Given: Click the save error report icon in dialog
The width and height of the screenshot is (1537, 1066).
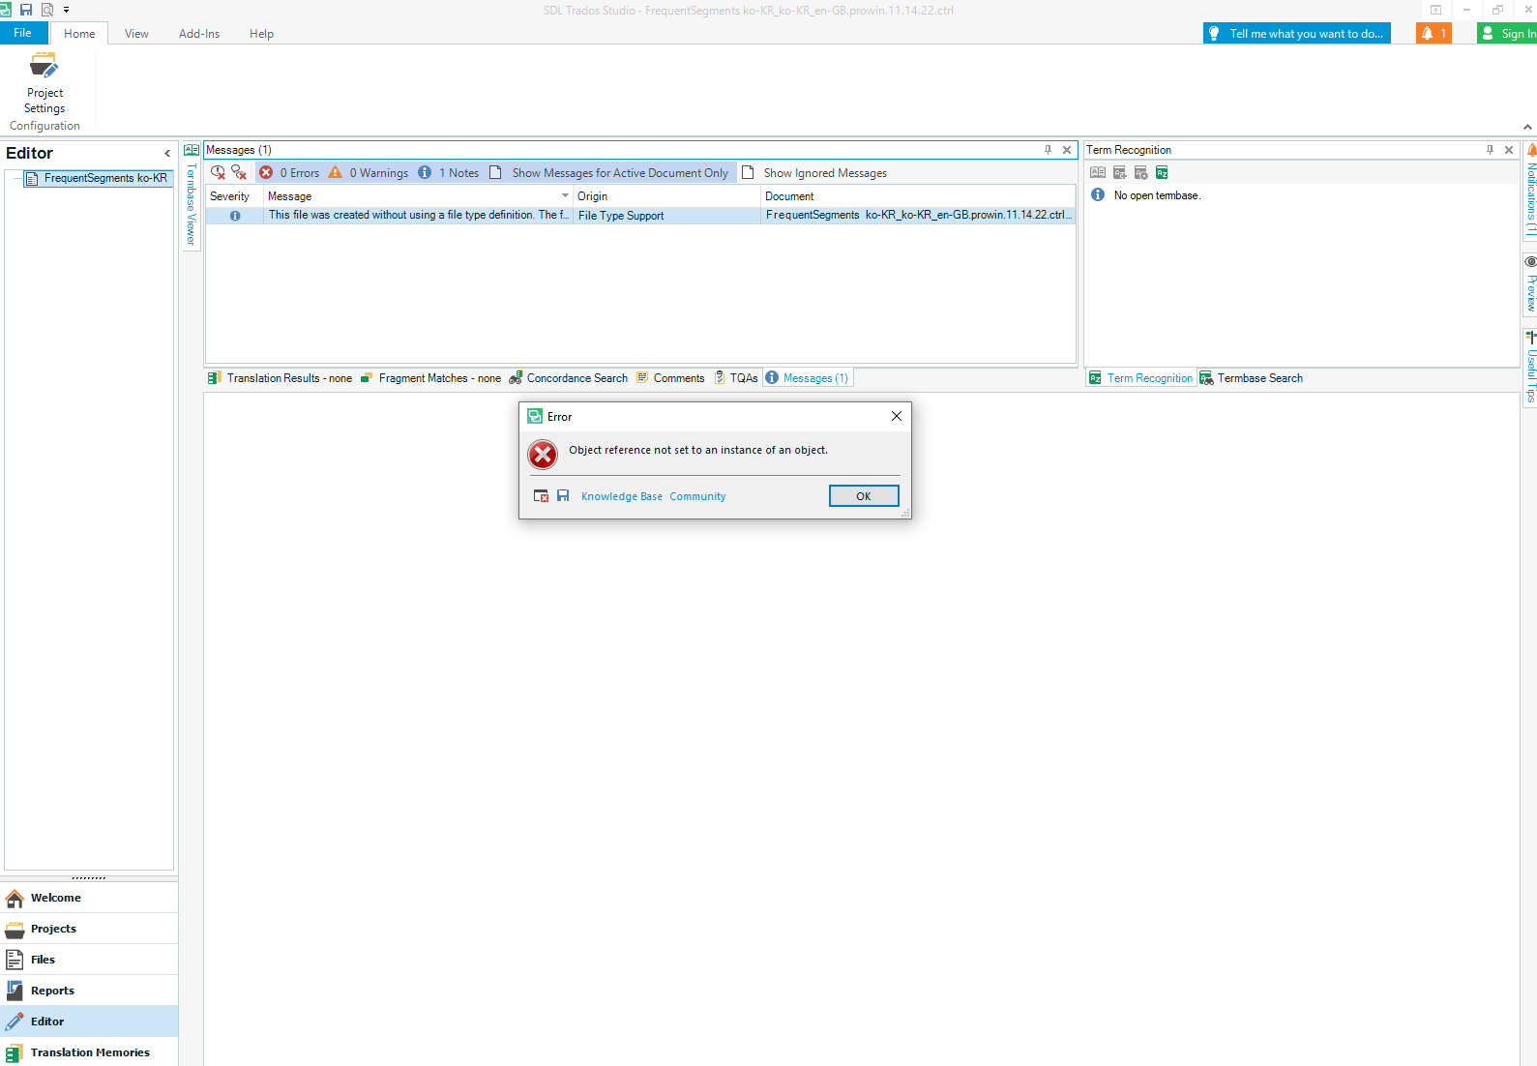Looking at the screenshot, I should pos(563,495).
